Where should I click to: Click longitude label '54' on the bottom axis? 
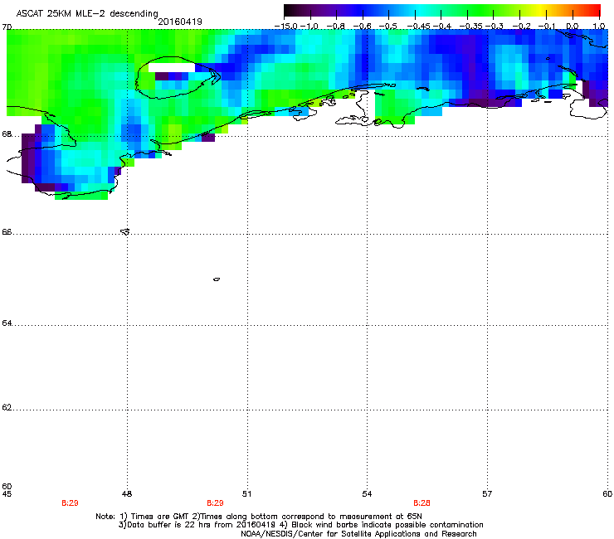(367, 494)
